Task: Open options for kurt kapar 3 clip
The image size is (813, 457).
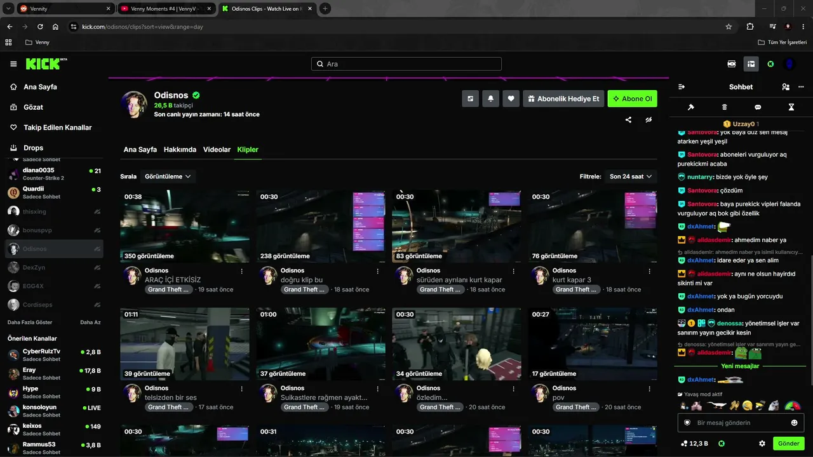Action: coord(650,271)
